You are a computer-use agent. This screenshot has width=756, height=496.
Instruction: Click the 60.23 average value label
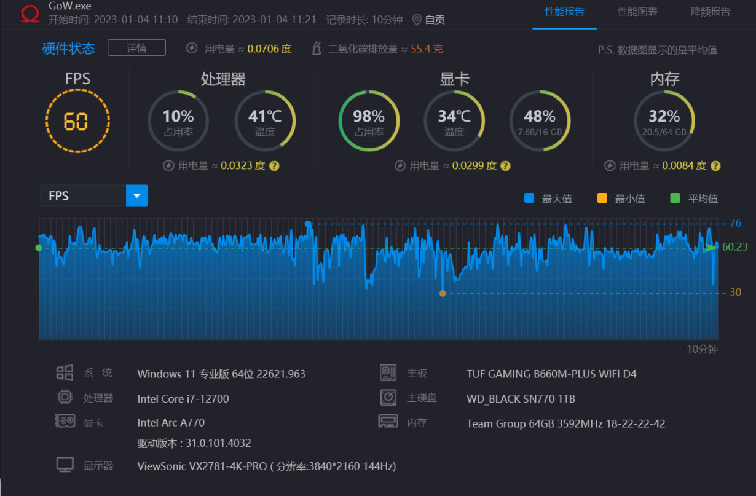[x=735, y=246]
